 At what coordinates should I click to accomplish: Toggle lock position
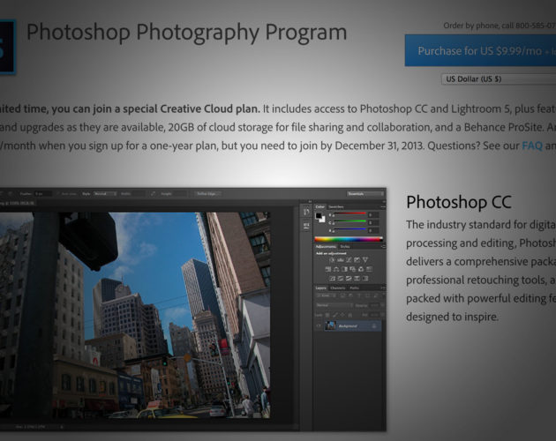342,315
